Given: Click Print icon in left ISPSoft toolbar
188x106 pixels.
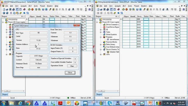Looking at the screenshot, I should click(x=14, y=9).
